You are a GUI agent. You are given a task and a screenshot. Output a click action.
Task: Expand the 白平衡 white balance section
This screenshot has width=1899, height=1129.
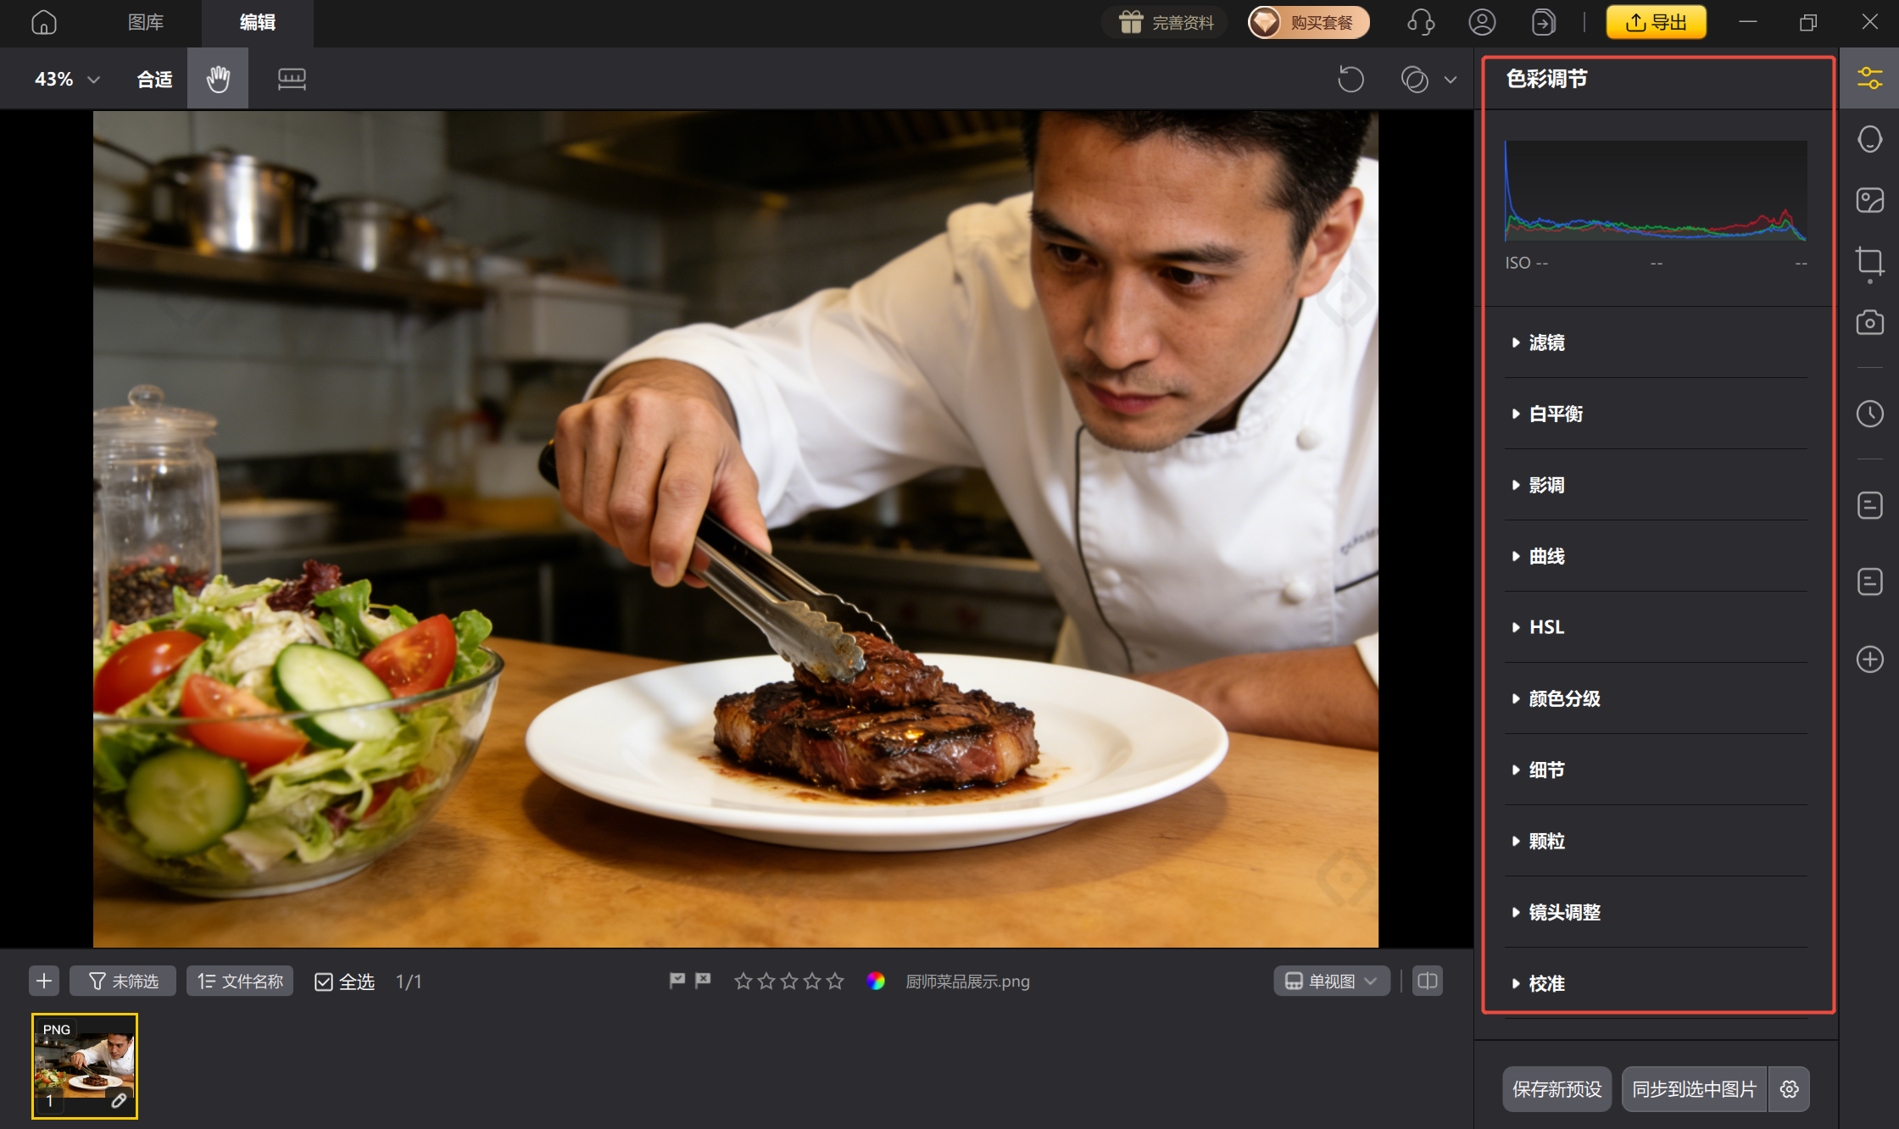(x=1556, y=414)
